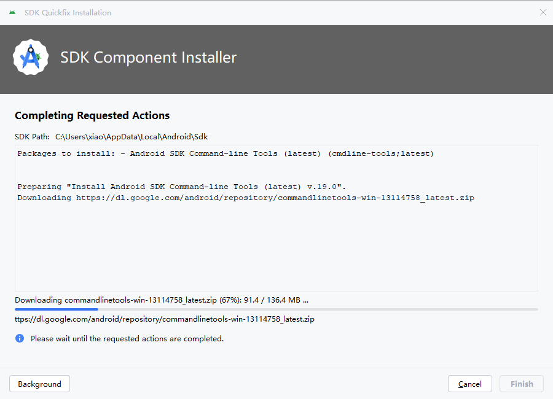Click the 'Please wait' message text
Screen dimensions: 553x399
(x=127, y=339)
